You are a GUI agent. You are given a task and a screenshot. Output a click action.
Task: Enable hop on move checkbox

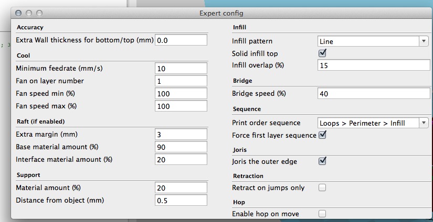point(323,214)
